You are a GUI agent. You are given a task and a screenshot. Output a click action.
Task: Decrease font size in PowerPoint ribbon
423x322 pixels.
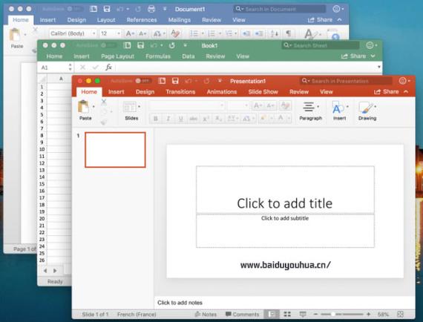tap(271, 105)
